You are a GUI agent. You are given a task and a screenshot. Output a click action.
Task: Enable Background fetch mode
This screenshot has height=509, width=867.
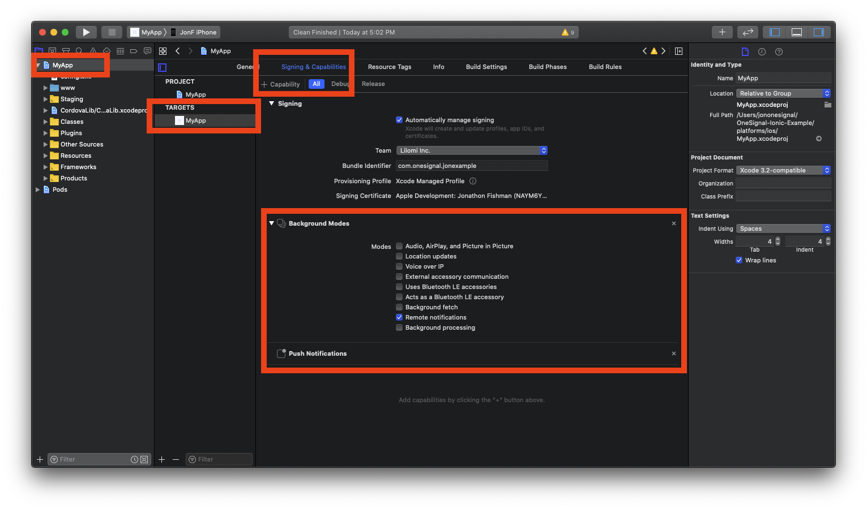click(399, 307)
